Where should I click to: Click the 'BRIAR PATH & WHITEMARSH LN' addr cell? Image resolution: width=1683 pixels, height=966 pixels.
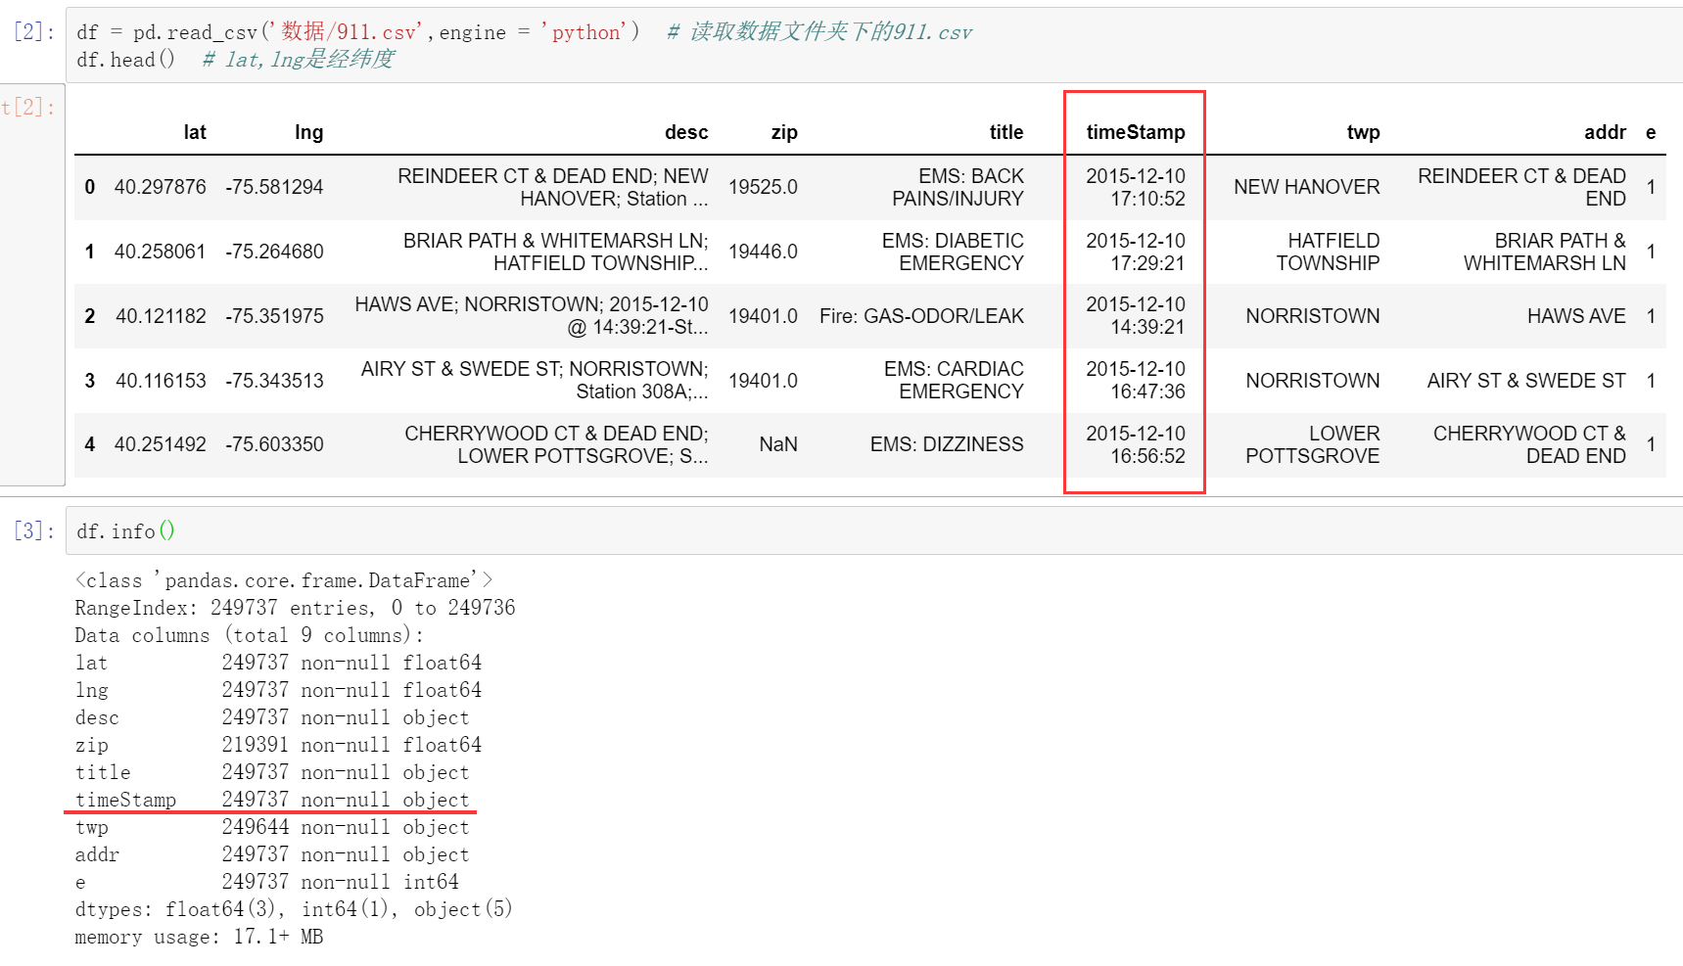(1545, 252)
